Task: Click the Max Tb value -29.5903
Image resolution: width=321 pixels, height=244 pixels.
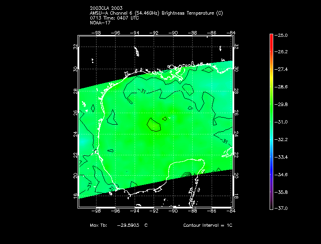Action: [128, 225]
